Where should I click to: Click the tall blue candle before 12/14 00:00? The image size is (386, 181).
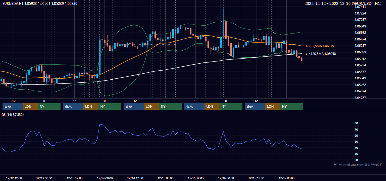(100, 56)
